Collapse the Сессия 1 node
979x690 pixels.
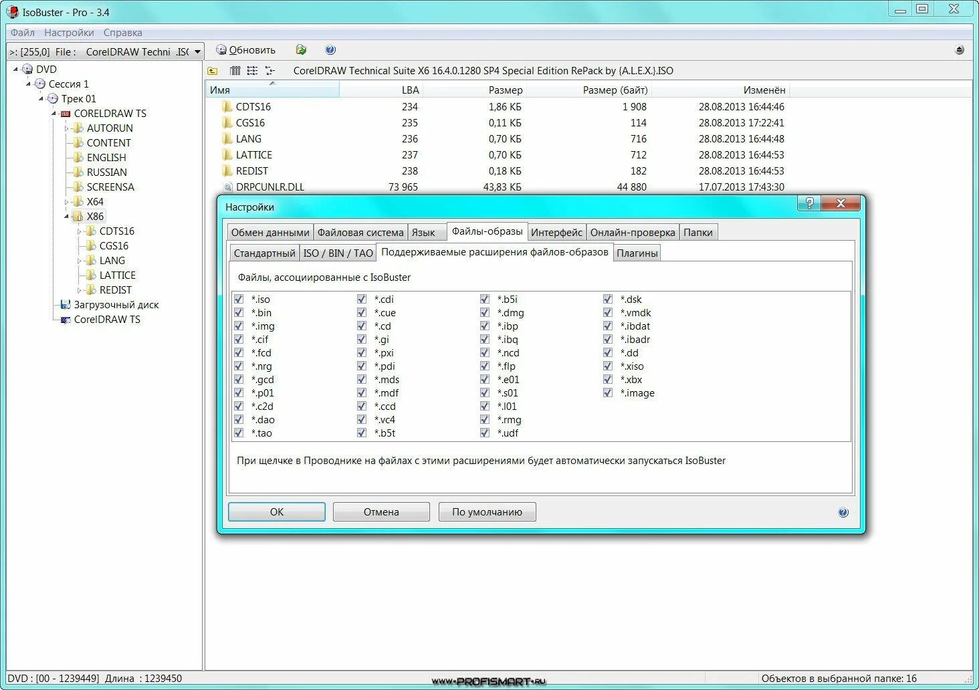[28, 84]
